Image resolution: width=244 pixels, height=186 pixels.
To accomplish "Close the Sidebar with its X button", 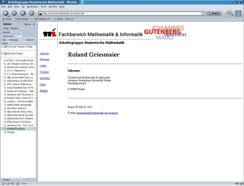I will click(x=34, y=24).
